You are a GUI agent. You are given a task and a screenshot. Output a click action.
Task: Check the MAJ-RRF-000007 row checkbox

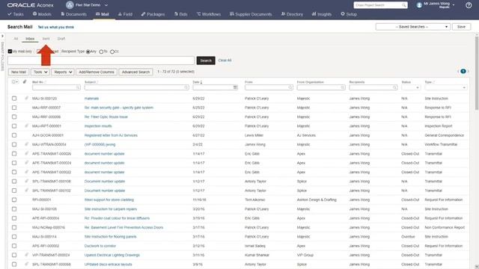[14, 108]
